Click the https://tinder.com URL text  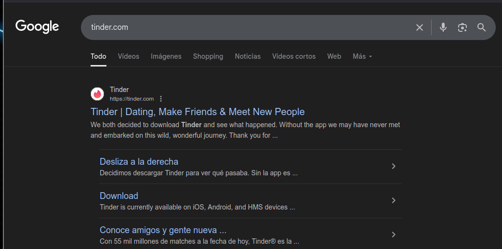click(x=132, y=99)
